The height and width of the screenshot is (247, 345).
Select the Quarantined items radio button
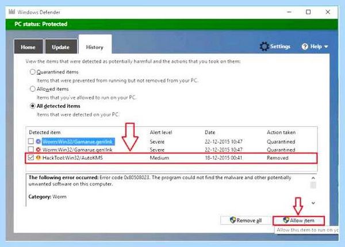tap(33, 72)
